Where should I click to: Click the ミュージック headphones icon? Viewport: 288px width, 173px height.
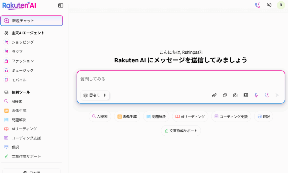coord(6,70)
